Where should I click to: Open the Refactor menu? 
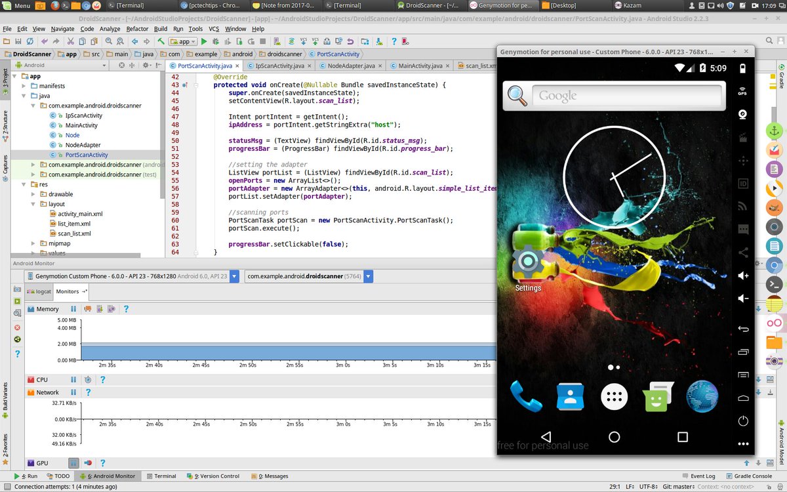[x=137, y=29]
